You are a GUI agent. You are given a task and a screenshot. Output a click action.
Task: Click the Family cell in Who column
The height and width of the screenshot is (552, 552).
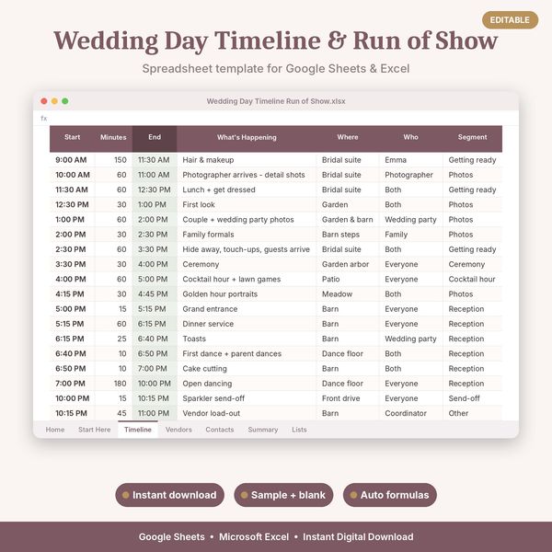[411, 235]
